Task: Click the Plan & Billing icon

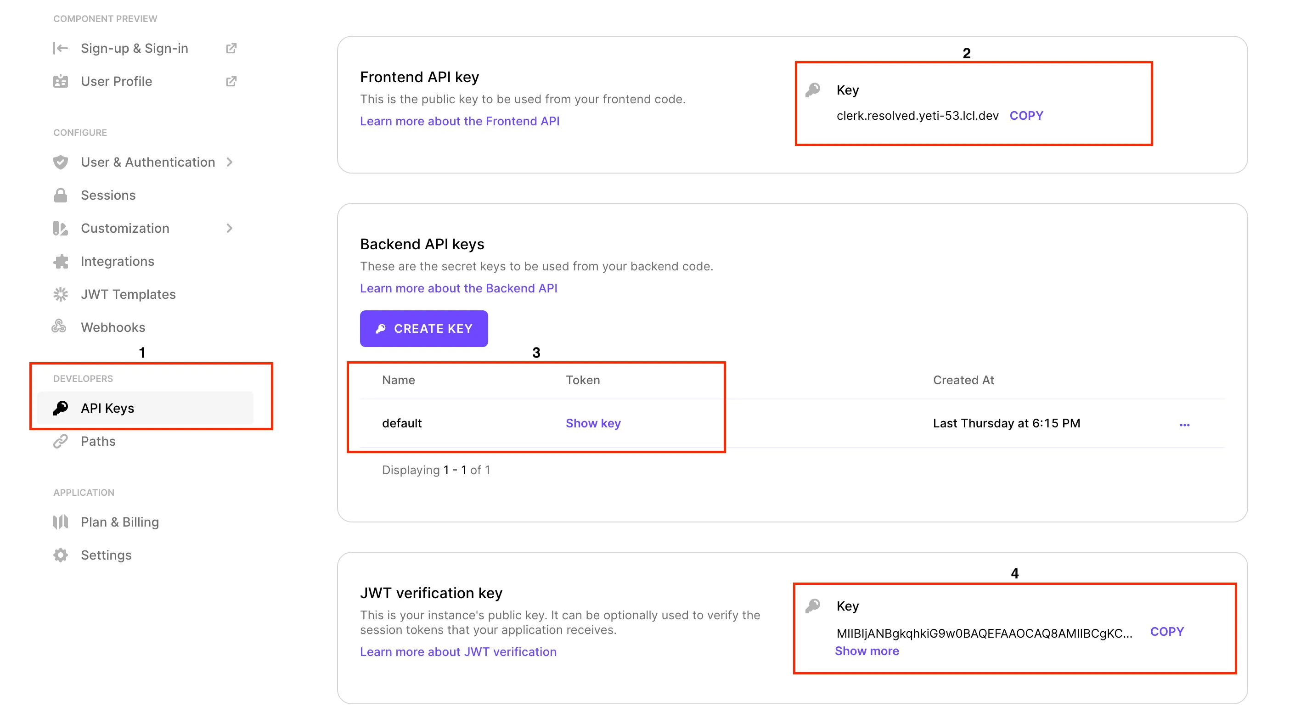Action: tap(60, 522)
